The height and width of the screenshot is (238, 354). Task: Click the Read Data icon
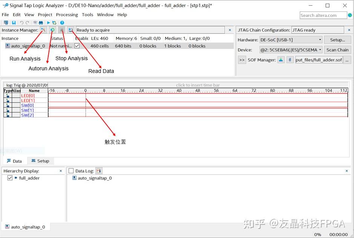(71, 30)
